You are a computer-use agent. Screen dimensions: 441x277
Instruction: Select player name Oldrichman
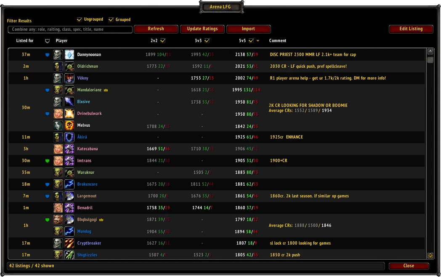point(88,67)
